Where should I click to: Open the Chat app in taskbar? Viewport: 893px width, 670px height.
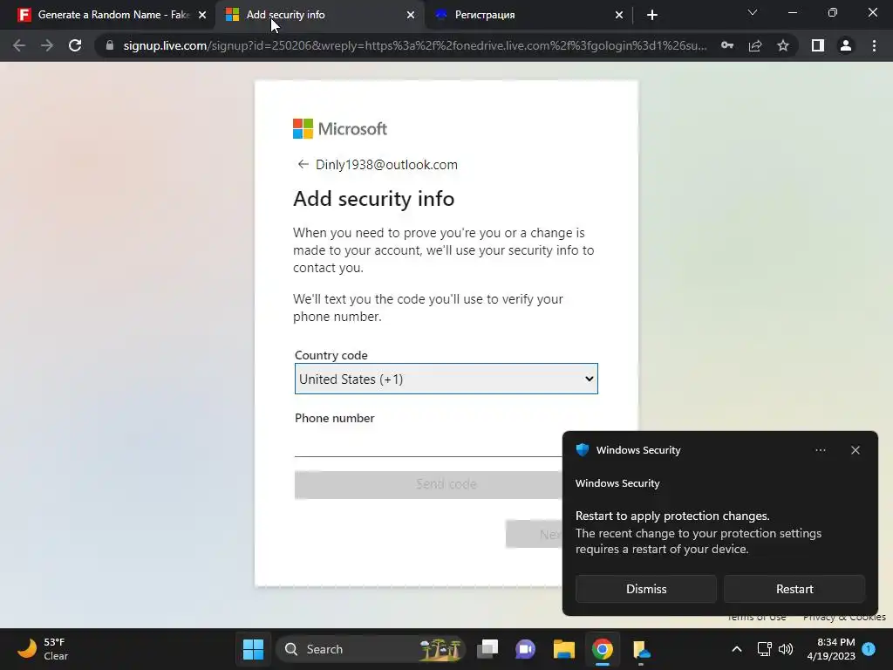tap(525, 649)
